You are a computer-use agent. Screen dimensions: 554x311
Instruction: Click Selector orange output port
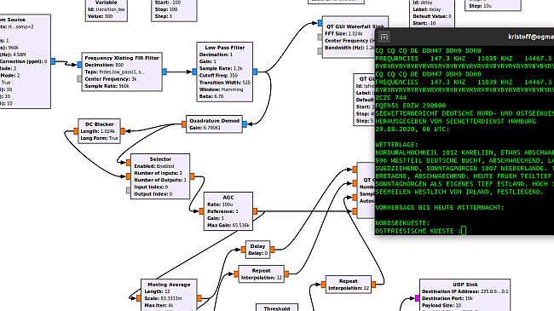point(193,176)
